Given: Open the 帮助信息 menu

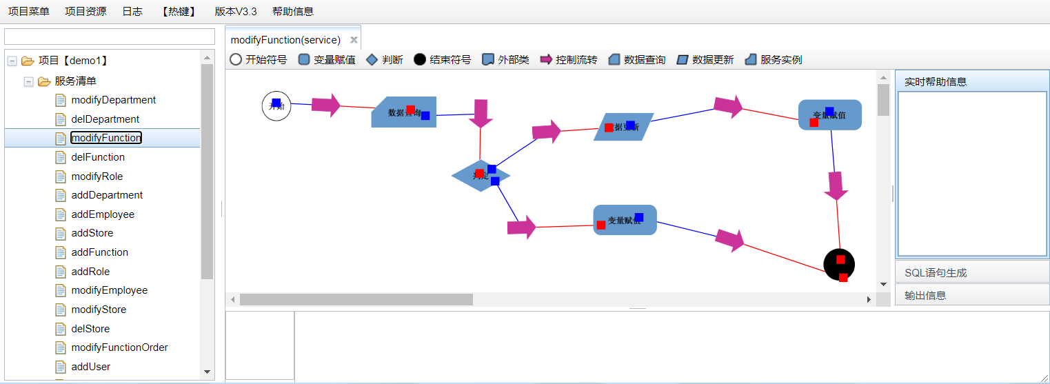Looking at the screenshot, I should (x=293, y=11).
